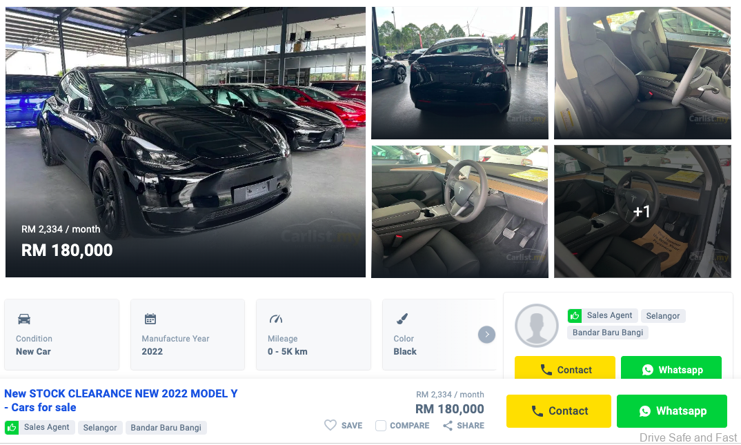Image resolution: width=741 pixels, height=445 pixels.
Task: Click the SHARE icon in bottom bar
Action: coord(448,426)
